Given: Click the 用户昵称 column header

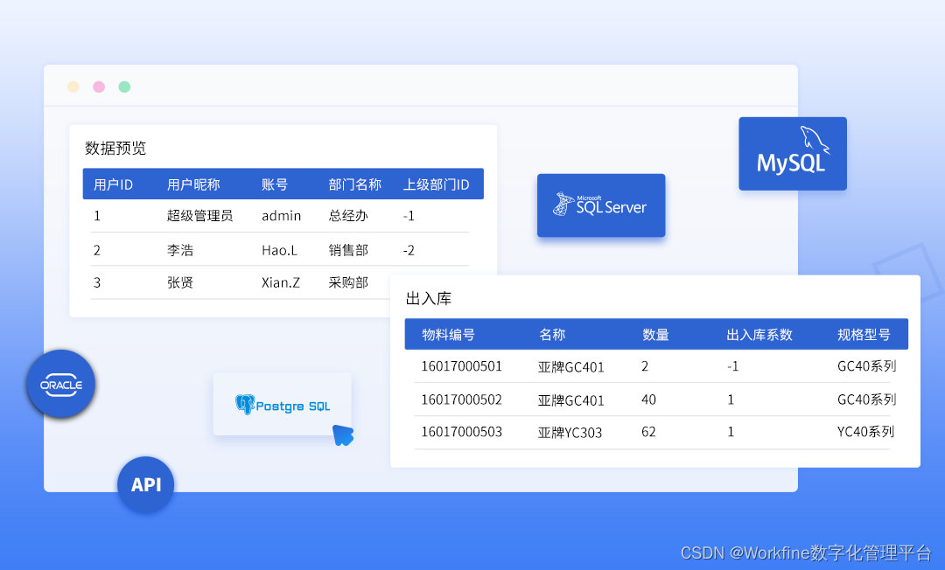Looking at the screenshot, I should (x=193, y=184).
